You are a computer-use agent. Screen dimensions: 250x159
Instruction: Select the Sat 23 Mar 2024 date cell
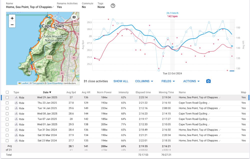tap(47, 141)
